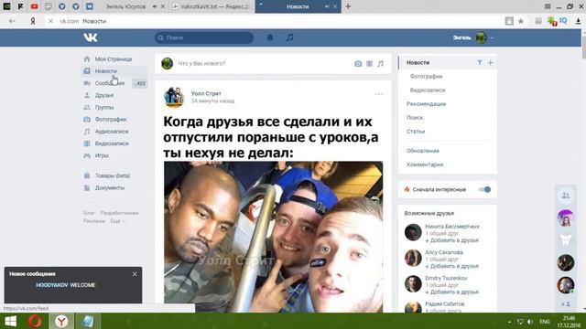Select Новости in left menu

tap(106, 71)
